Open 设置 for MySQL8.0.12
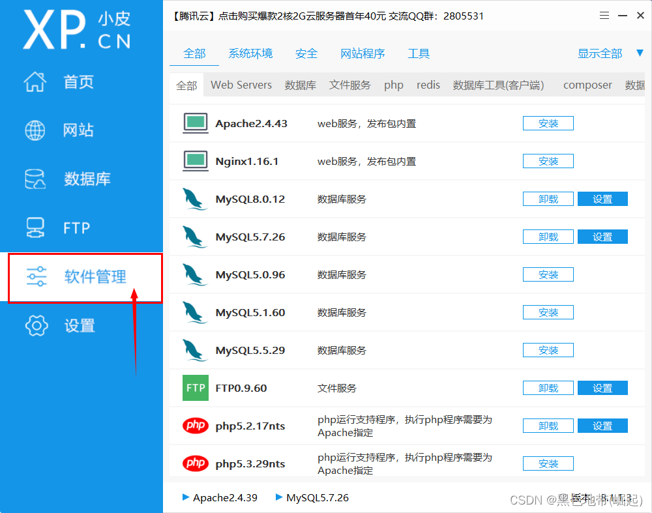The height and width of the screenshot is (513, 652). click(x=602, y=199)
